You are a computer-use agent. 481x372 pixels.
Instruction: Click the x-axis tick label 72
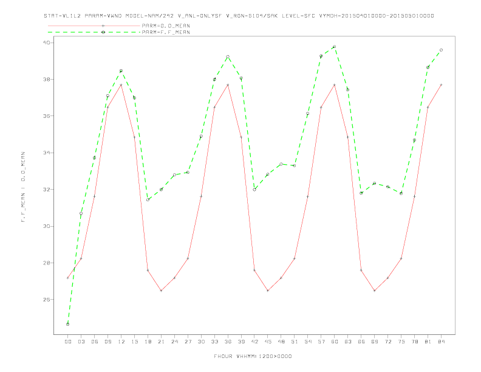point(387,342)
